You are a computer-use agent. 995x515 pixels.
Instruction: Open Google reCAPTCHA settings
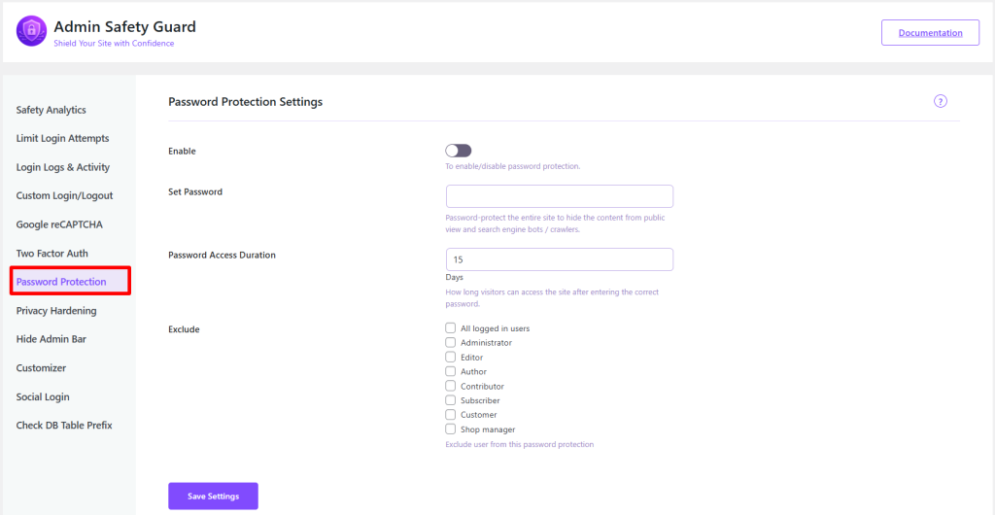click(59, 224)
